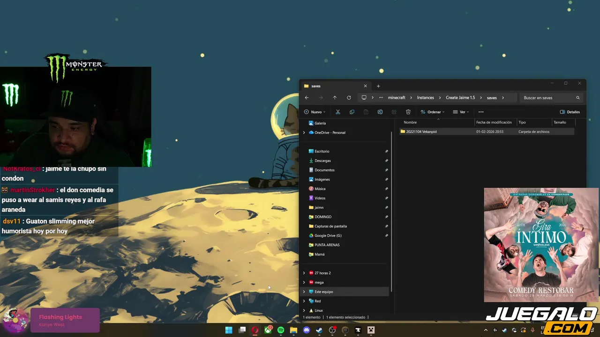Expand the Este equipo node
The height and width of the screenshot is (337, 600).
click(x=304, y=292)
